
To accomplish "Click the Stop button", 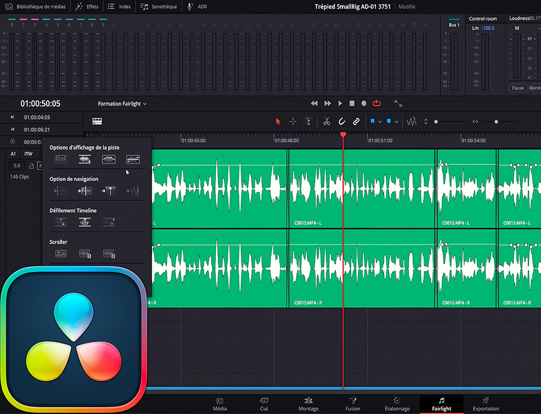I will 352,103.
